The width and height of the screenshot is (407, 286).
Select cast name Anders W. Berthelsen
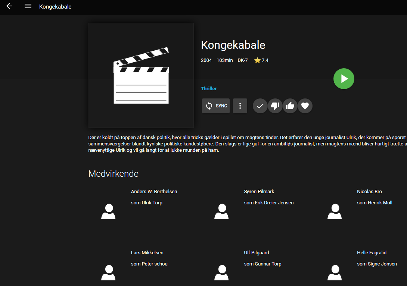pos(154,191)
